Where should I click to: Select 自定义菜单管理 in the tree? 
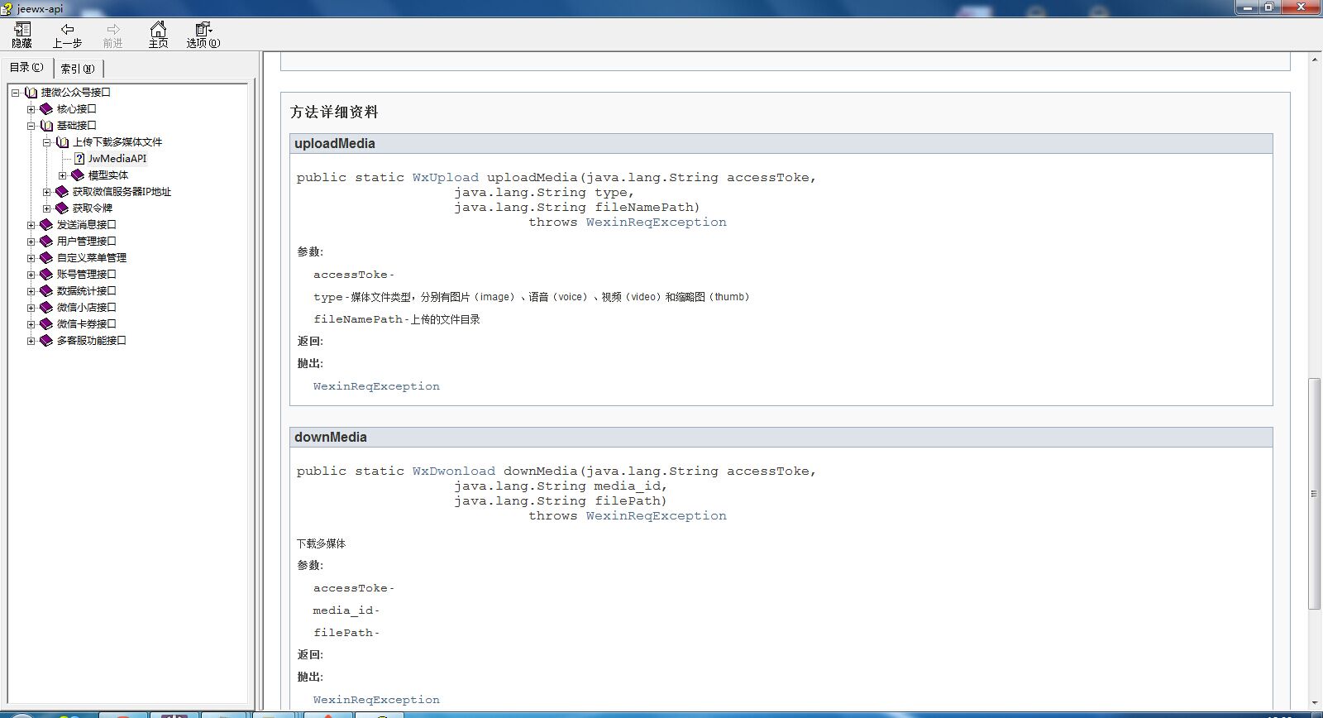pyautogui.click(x=91, y=258)
